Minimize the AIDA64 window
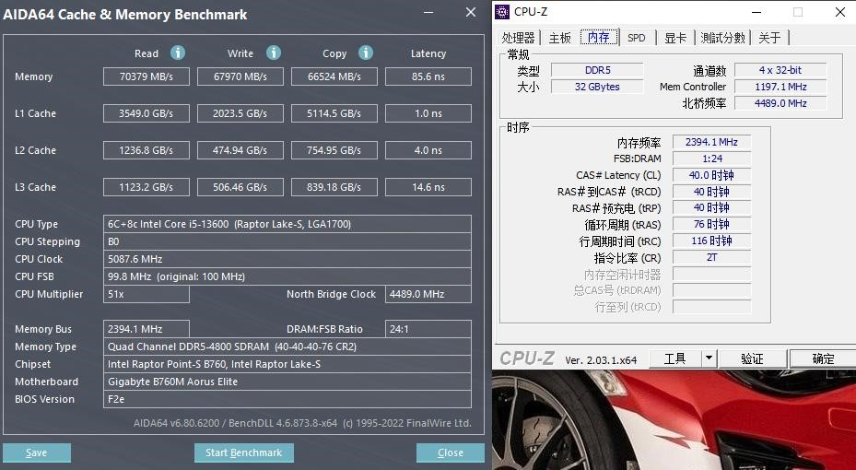856x470 pixels. (x=428, y=13)
